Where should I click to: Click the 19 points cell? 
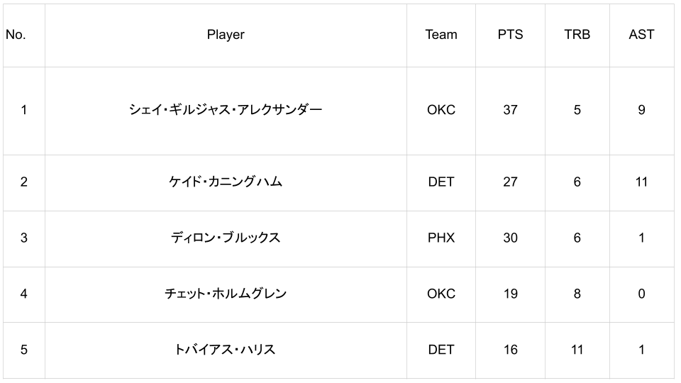coord(510,294)
